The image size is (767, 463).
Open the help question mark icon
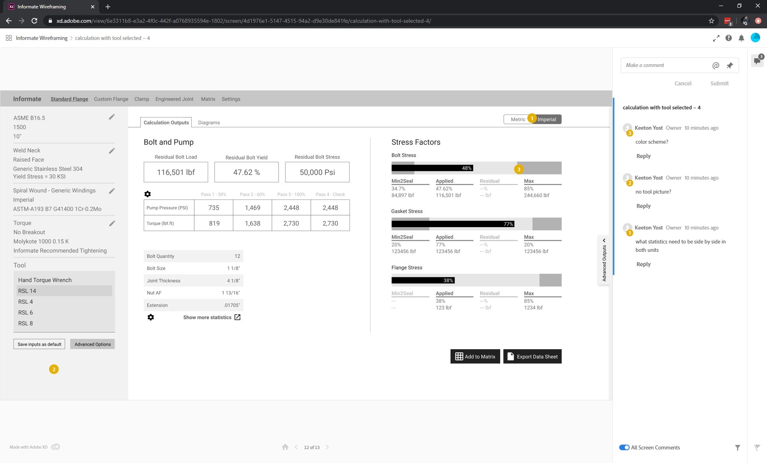point(729,38)
